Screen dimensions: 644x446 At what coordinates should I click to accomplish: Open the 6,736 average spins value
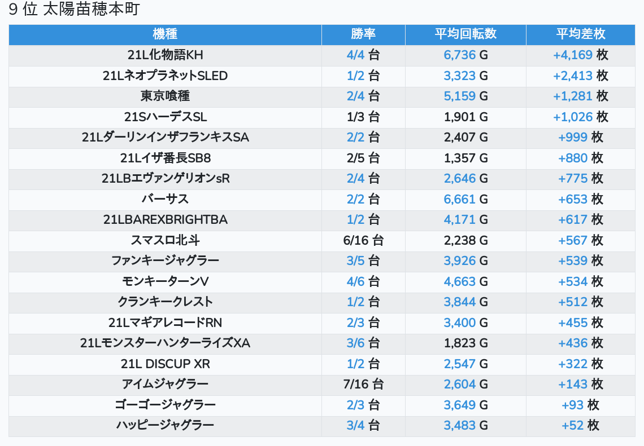[x=460, y=55]
